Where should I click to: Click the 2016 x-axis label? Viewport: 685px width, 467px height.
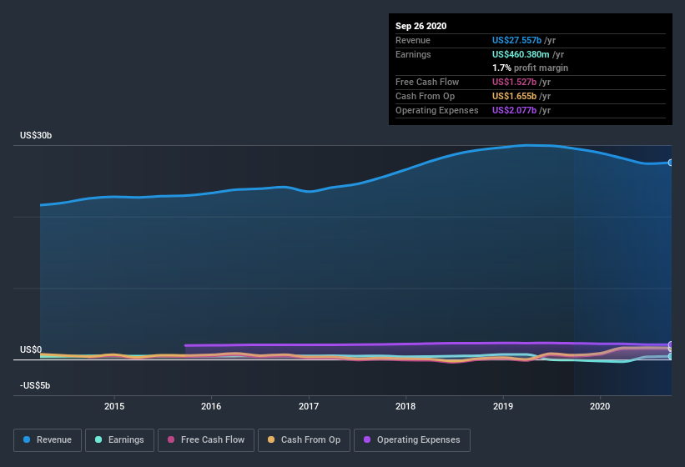coord(211,406)
